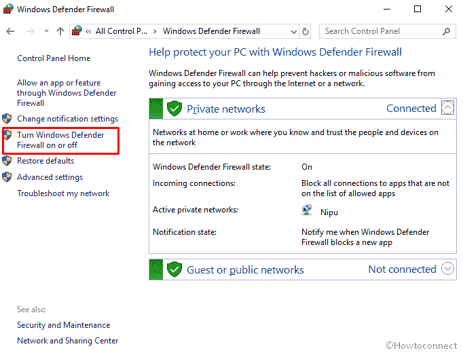Click the firewall icon in address bar
The width and height of the screenshot is (463, 355).
coord(77,31)
